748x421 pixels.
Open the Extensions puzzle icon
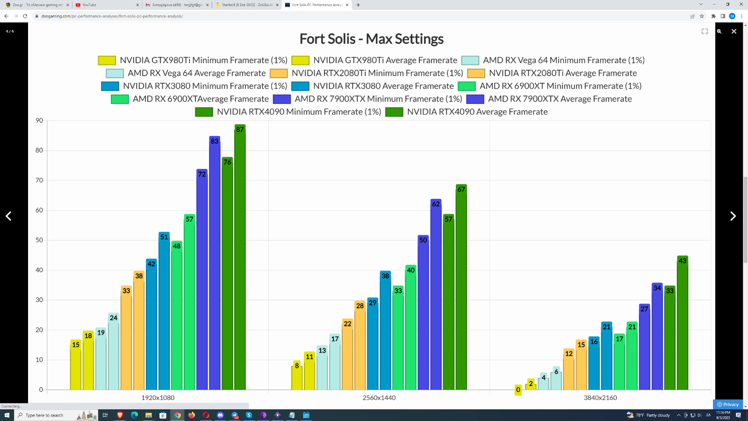713,16
